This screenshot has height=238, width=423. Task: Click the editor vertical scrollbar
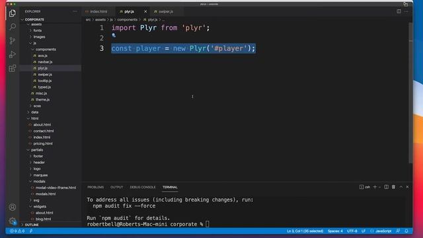pos(410,93)
